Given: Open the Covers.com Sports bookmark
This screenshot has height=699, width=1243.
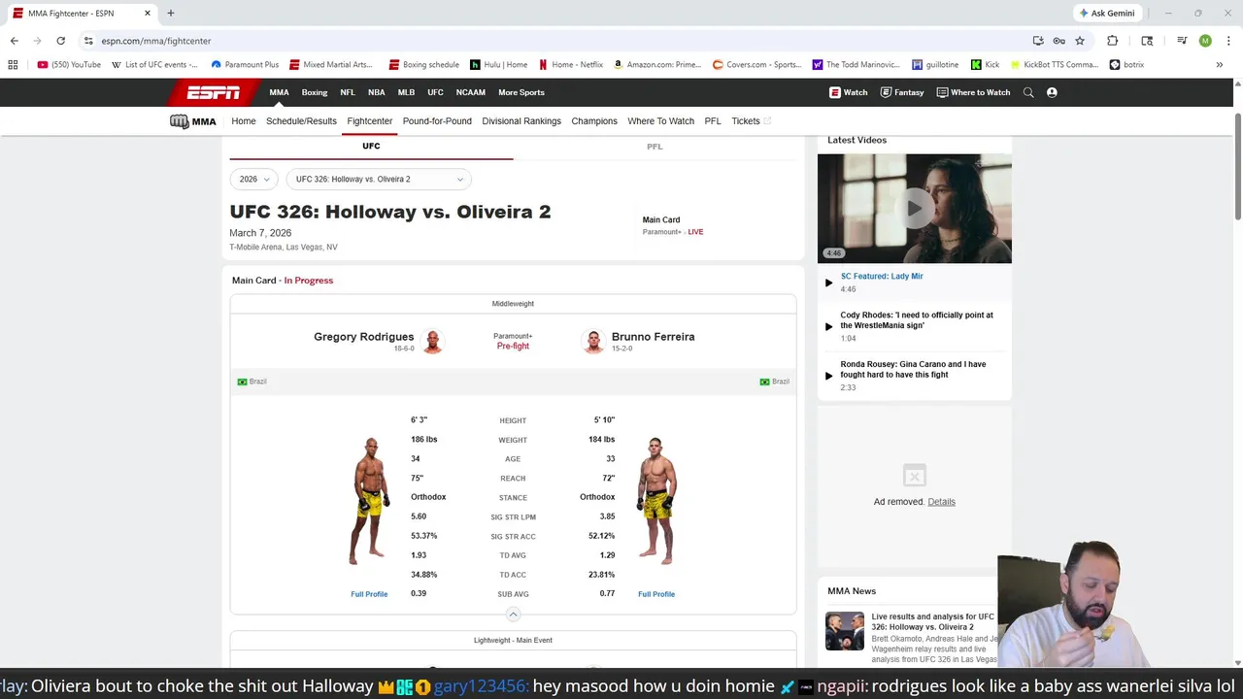Looking at the screenshot, I should tap(757, 65).
